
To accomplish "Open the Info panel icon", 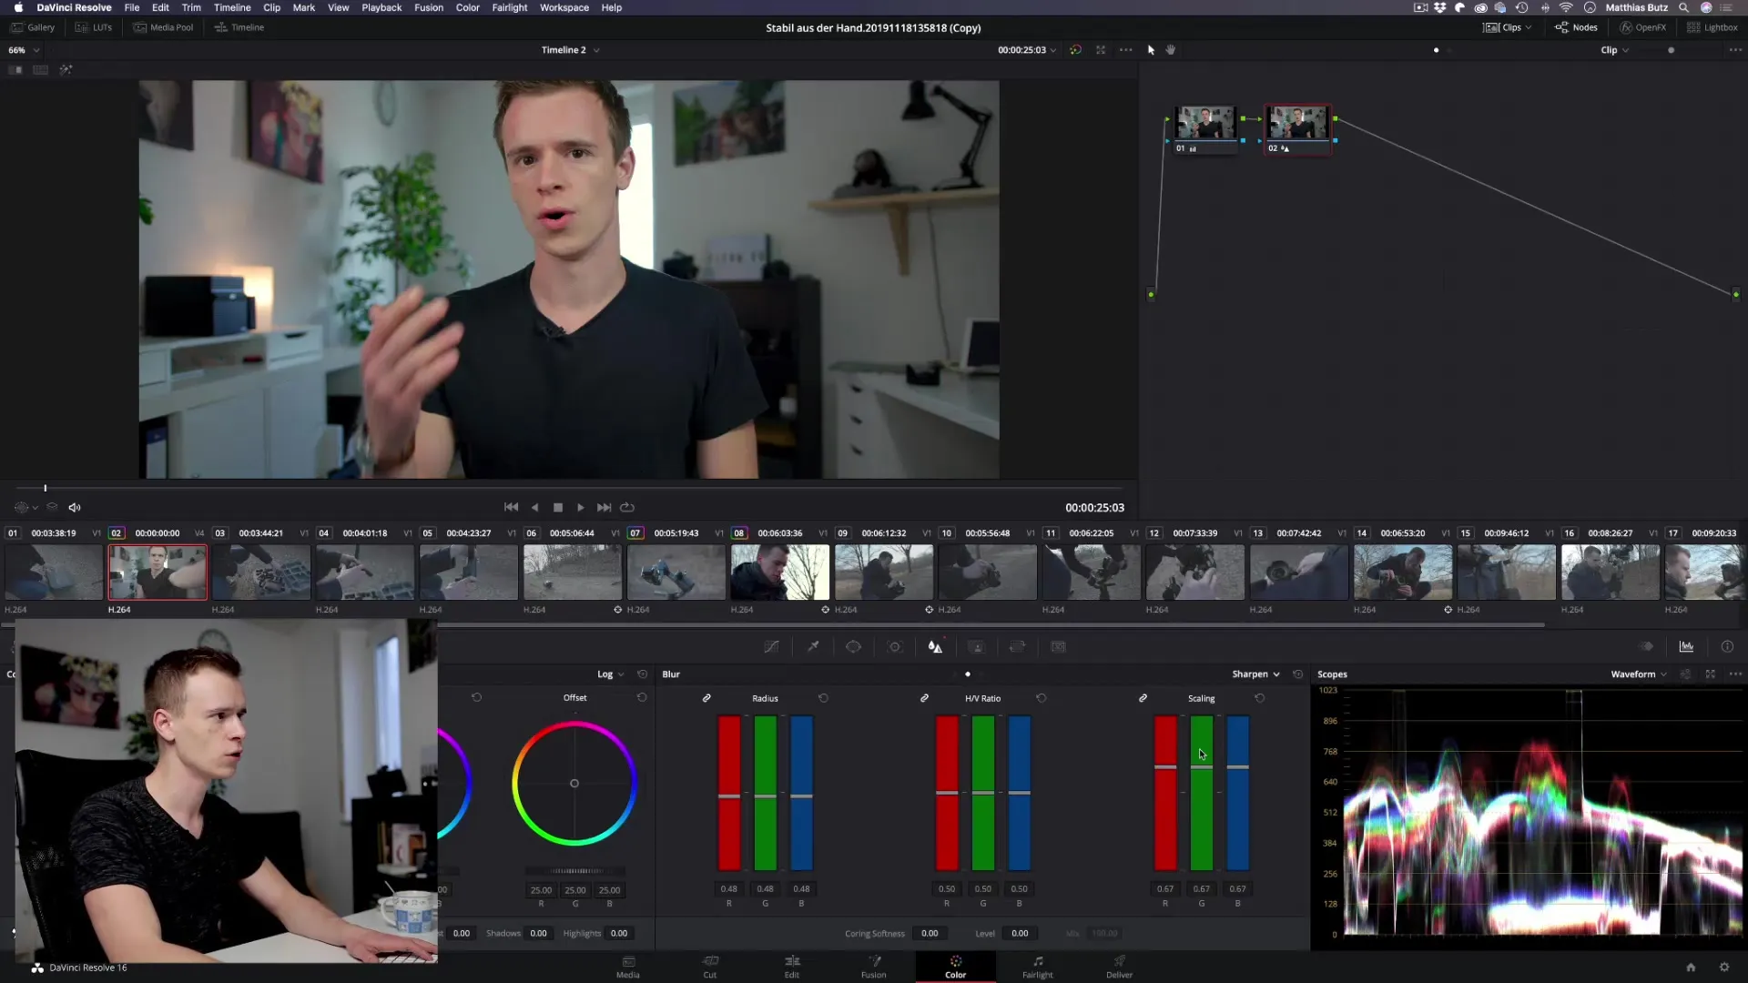I will [1727, 646].
